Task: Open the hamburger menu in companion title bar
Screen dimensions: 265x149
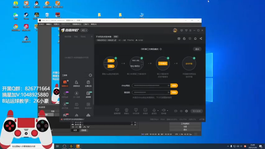Action: click(x=190, y=30)
